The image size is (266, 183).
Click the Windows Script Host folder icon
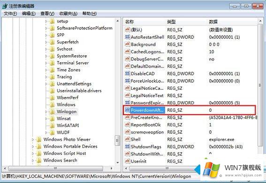click(39, 154)
